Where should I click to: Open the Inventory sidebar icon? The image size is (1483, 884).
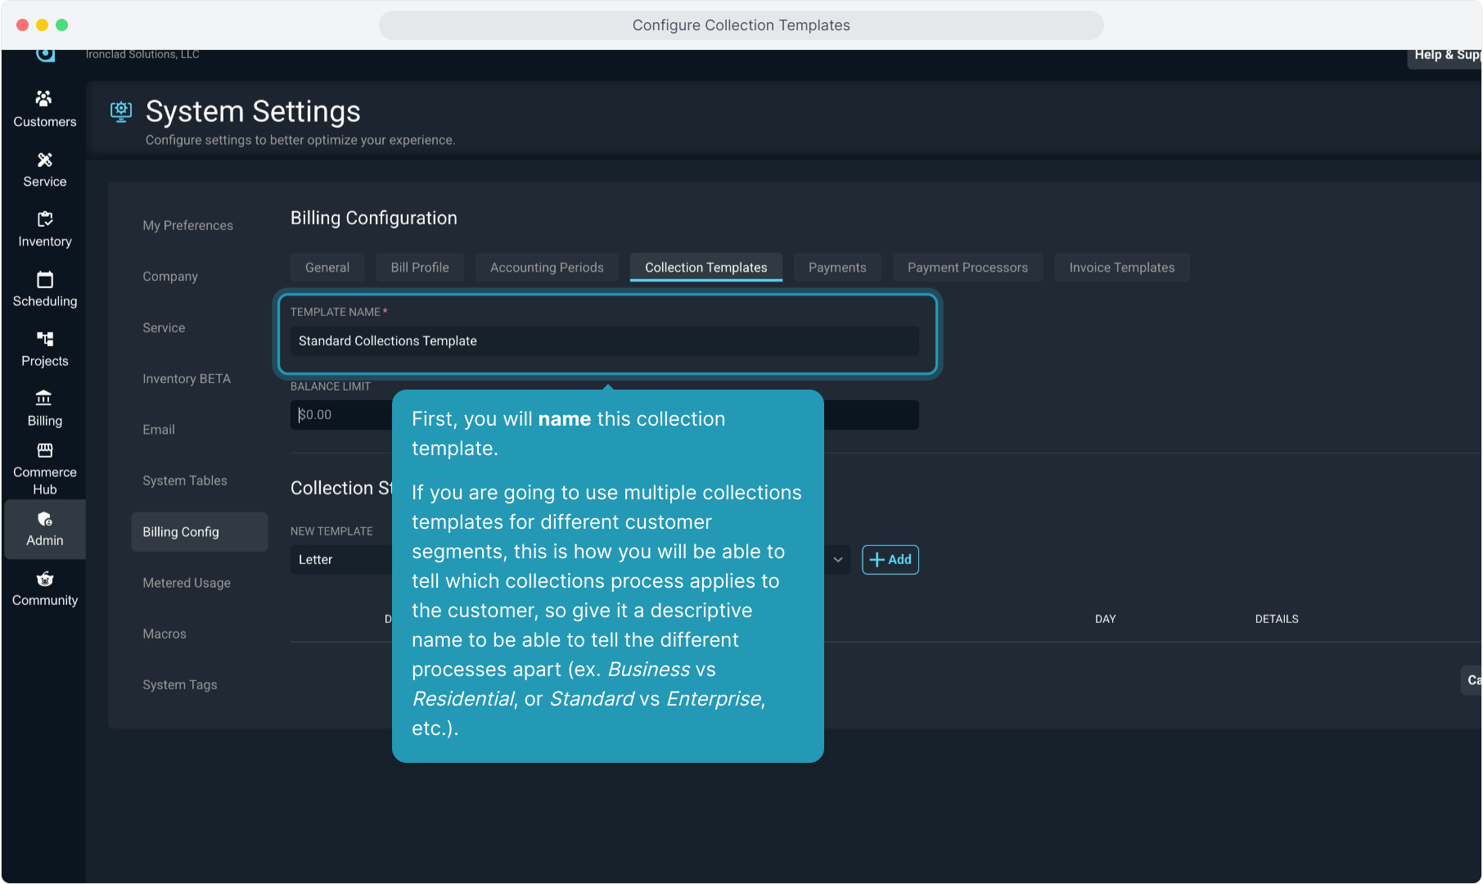click(44, 219)
